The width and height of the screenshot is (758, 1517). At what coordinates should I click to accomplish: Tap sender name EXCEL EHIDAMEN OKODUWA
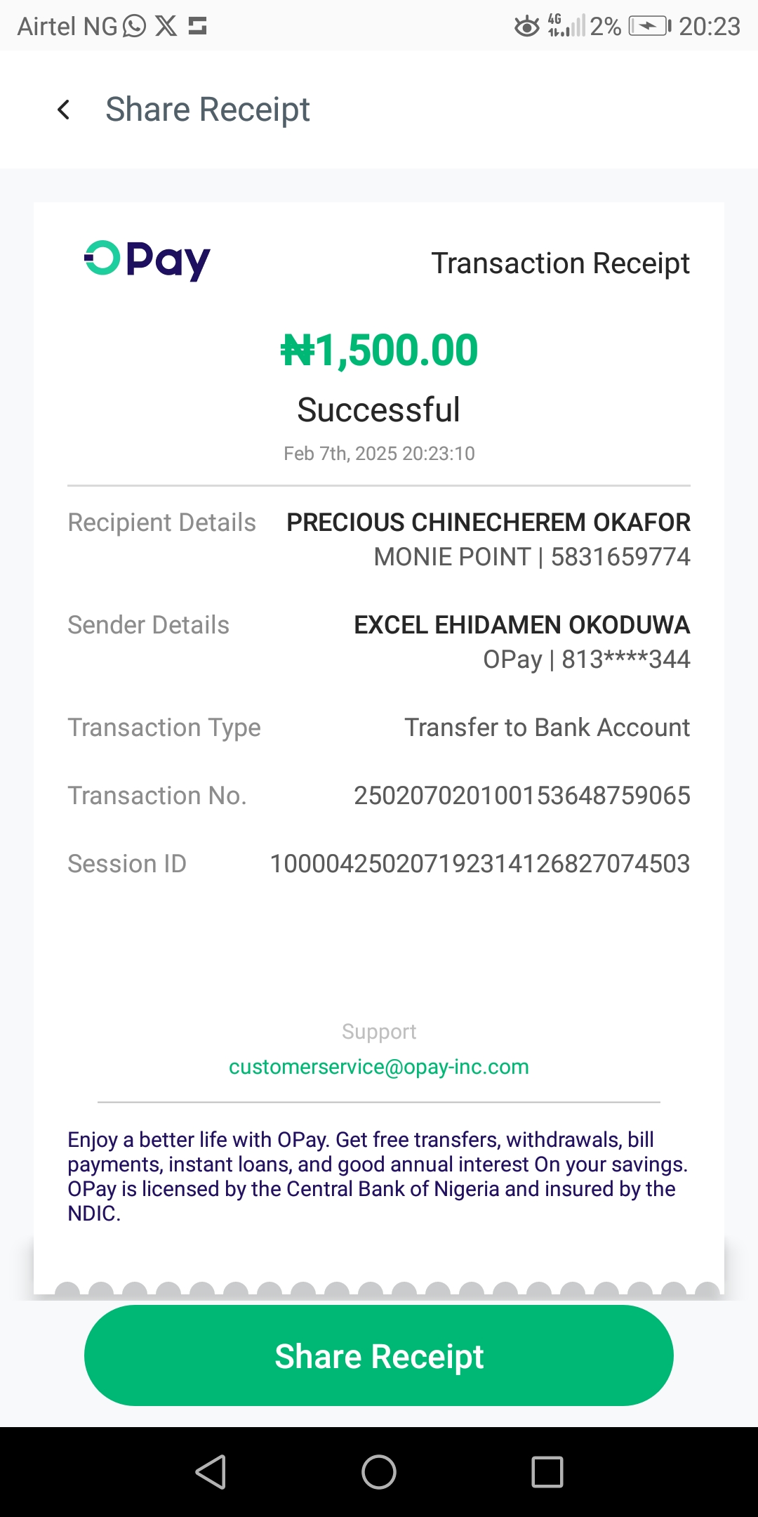[x=521, y=625]
